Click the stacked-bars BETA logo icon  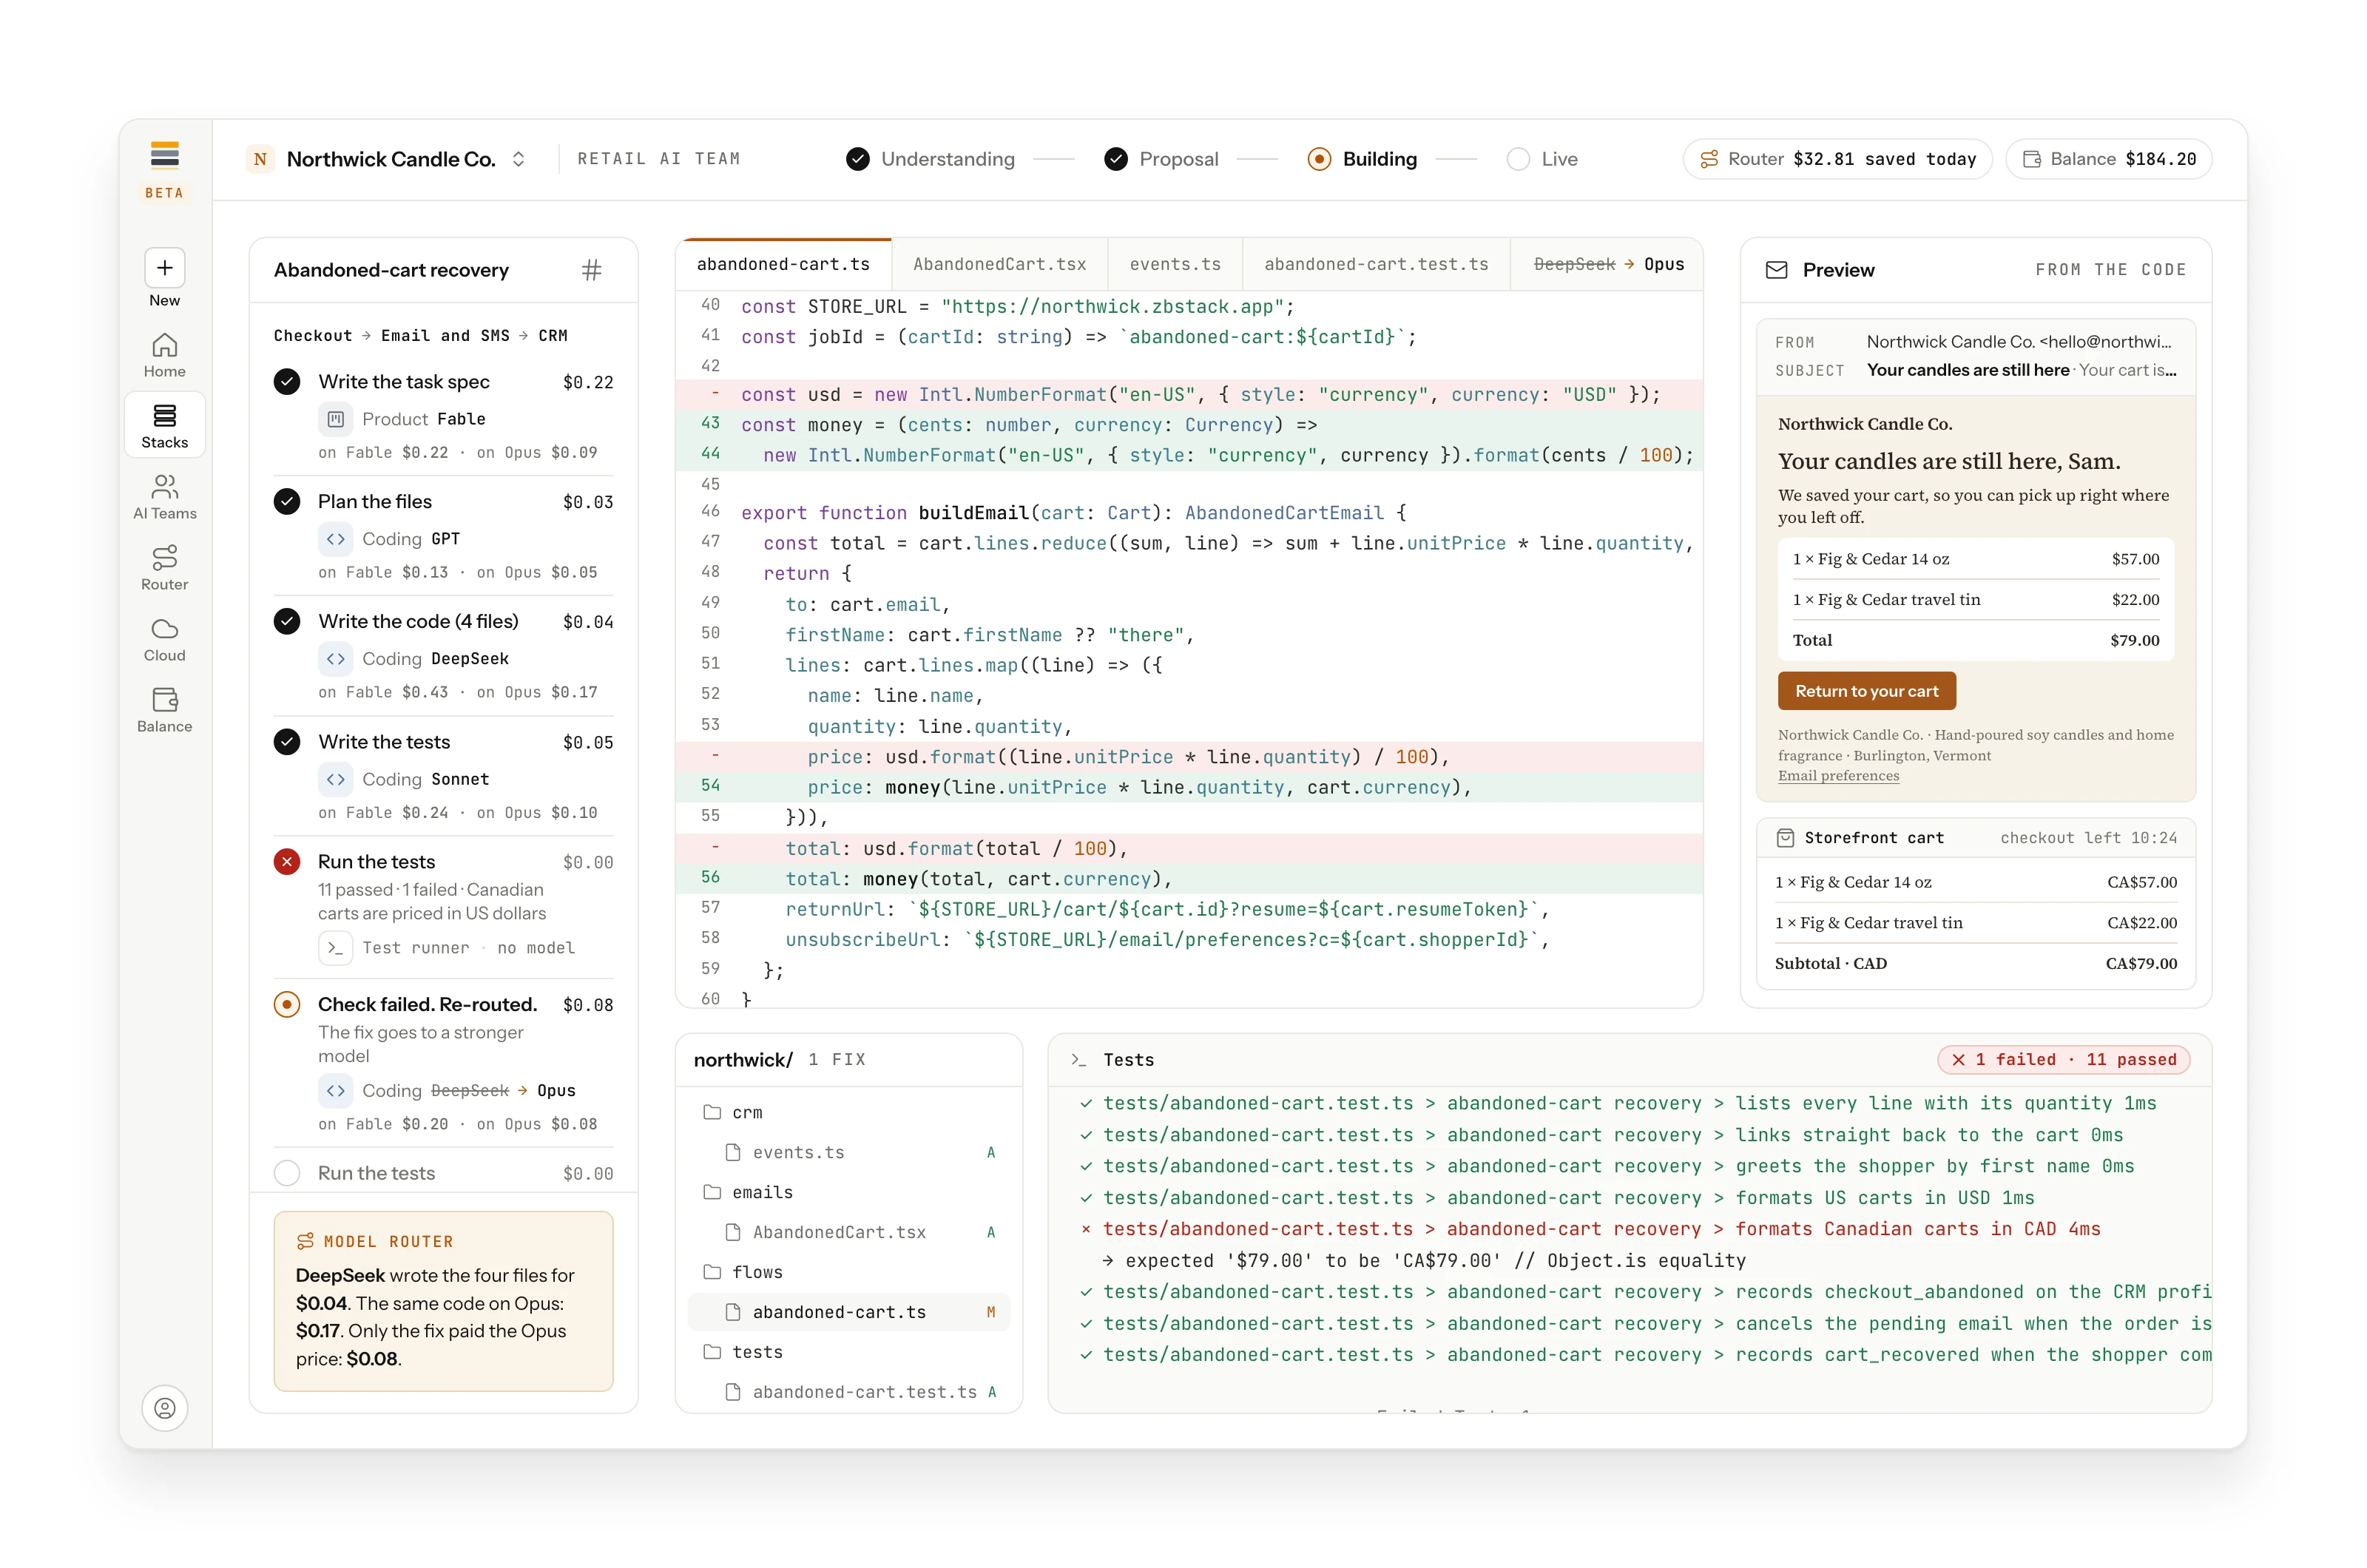[165, 155]
